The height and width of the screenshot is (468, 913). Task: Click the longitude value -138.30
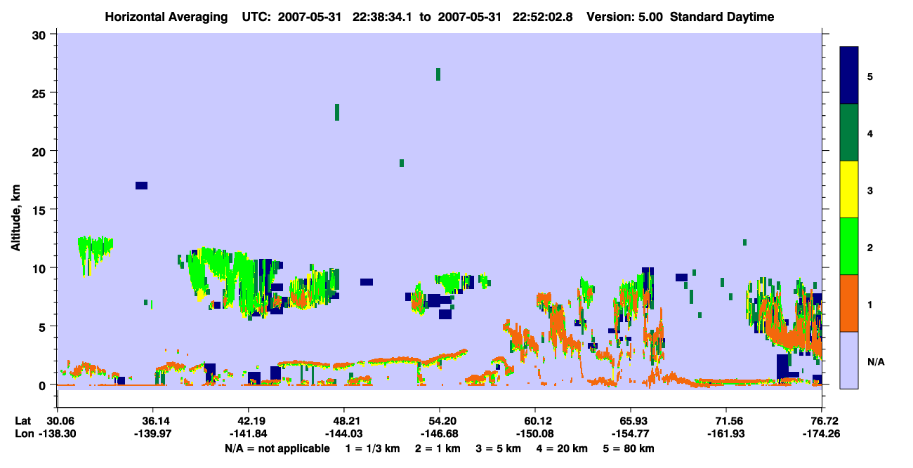point(58,434)
